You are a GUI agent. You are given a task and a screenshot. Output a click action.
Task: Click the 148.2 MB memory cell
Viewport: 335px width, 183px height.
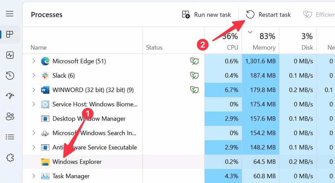[260, 147]
